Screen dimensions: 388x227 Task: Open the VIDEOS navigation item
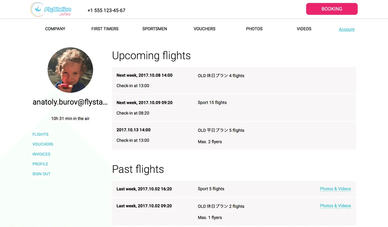pos(304,29)
